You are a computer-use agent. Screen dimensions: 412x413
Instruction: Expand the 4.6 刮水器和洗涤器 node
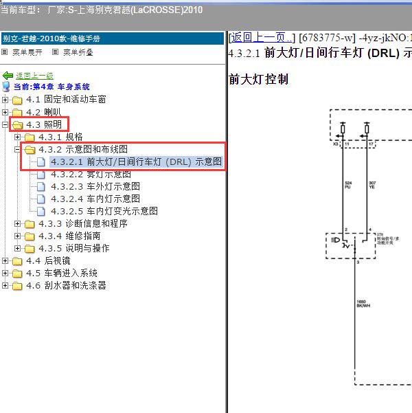coord(5,285)
